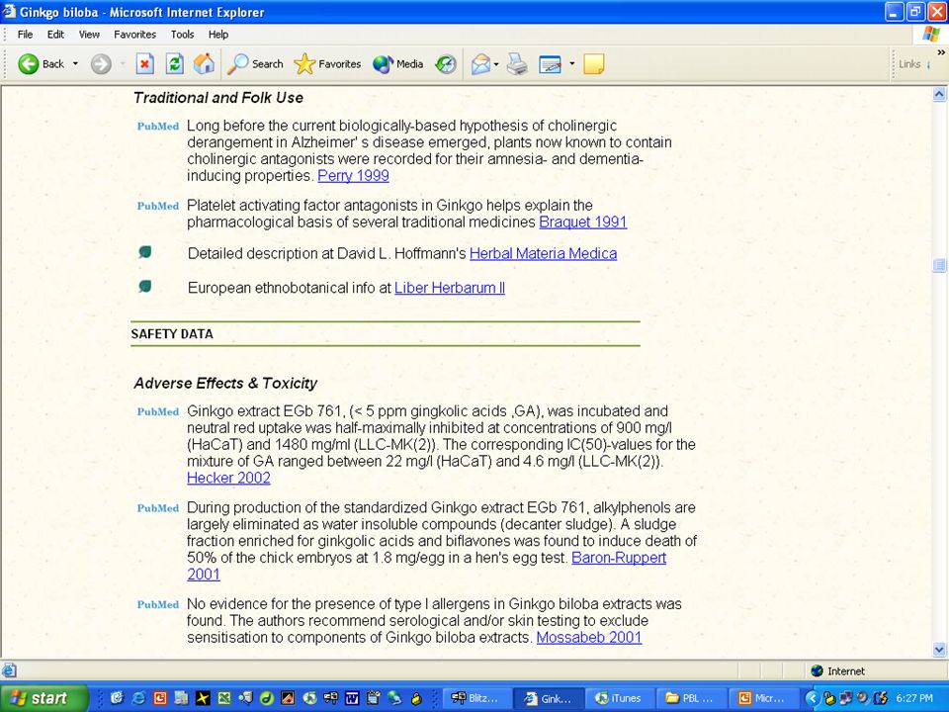The height and width of the screenshot is (712, 949).
Task: Click the scrollbar down arrow
Action: click(x=939, y=651)
